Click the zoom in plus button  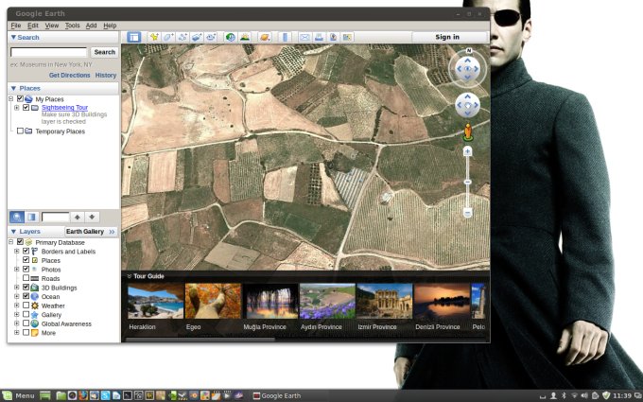pos(467,151)
